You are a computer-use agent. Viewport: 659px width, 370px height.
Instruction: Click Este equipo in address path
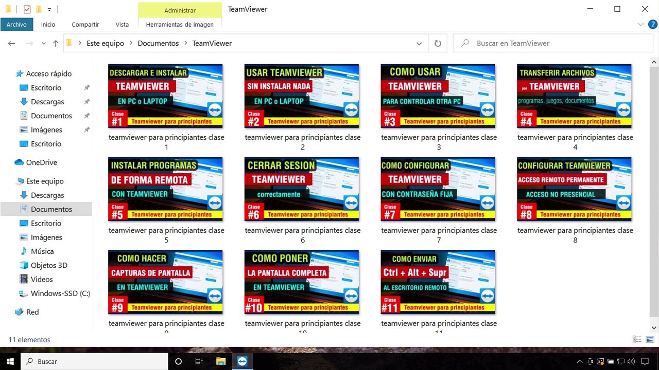105,43
